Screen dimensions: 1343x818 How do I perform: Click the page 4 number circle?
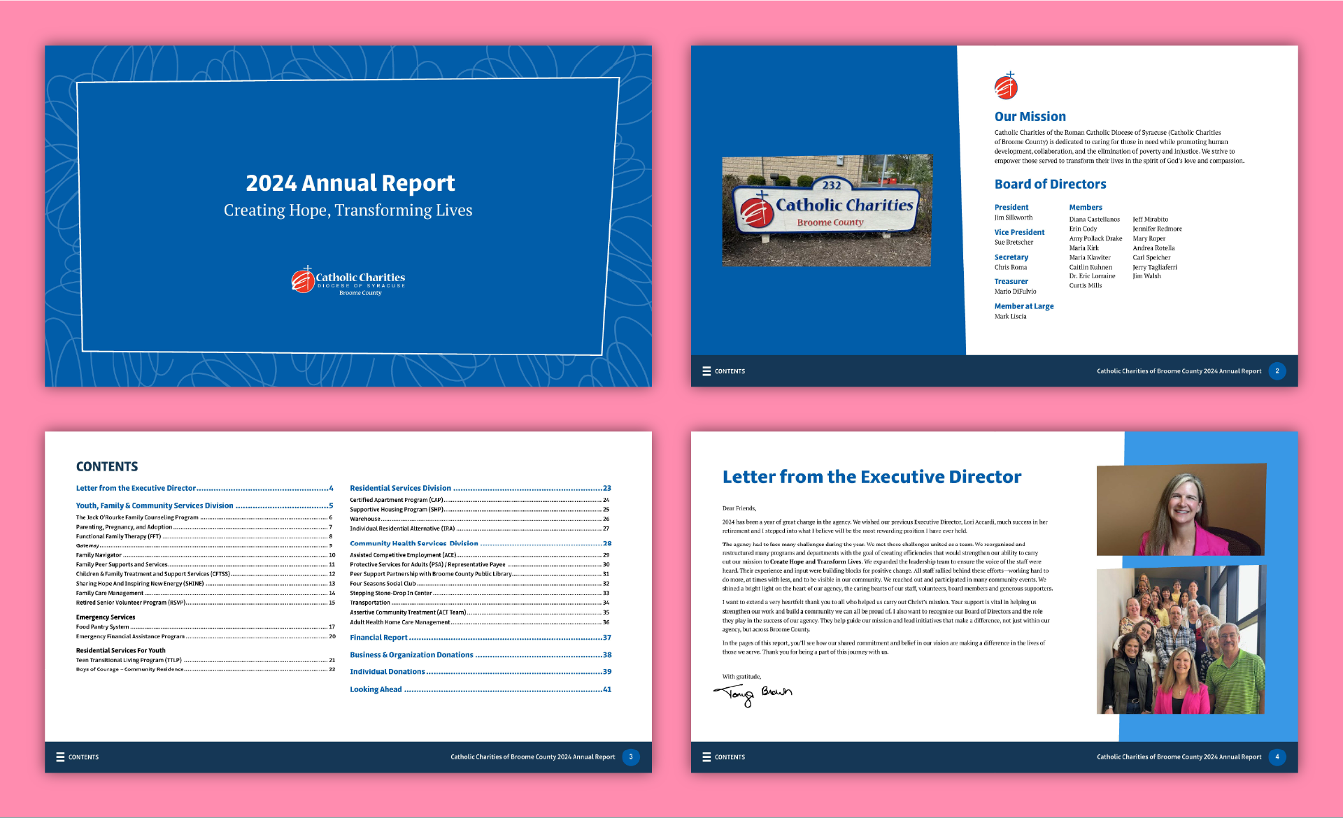click(x=1278, y=756)
